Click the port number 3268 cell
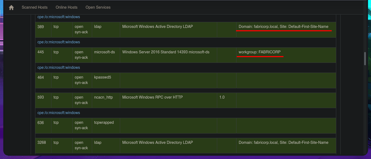Viewport: 371px width, 159px height. tap(42, 142)
